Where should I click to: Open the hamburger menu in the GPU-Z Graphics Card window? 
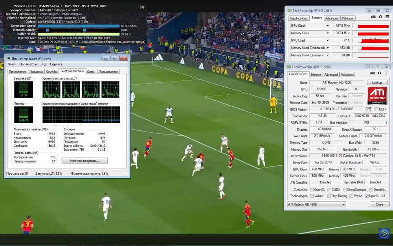[x=386, y=73]
